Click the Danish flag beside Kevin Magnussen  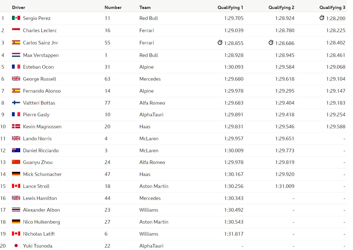click(16, 126)
